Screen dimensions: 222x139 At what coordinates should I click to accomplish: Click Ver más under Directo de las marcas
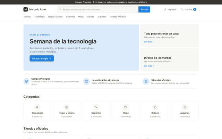[x=149, y=66]
